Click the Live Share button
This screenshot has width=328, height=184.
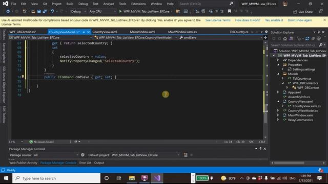click(x=303, y=12)
